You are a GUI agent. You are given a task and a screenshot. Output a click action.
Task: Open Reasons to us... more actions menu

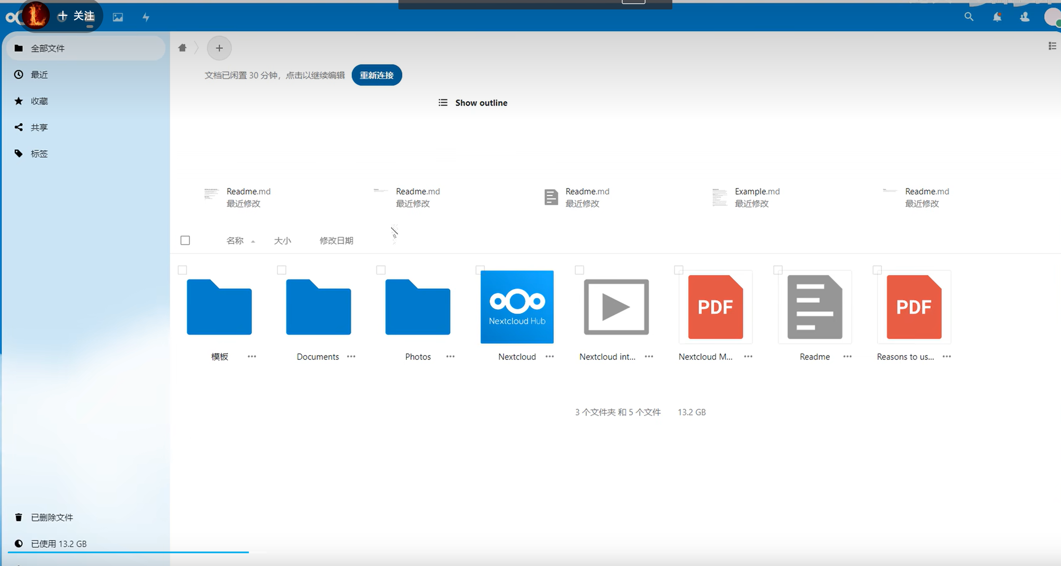pos(947,356)
